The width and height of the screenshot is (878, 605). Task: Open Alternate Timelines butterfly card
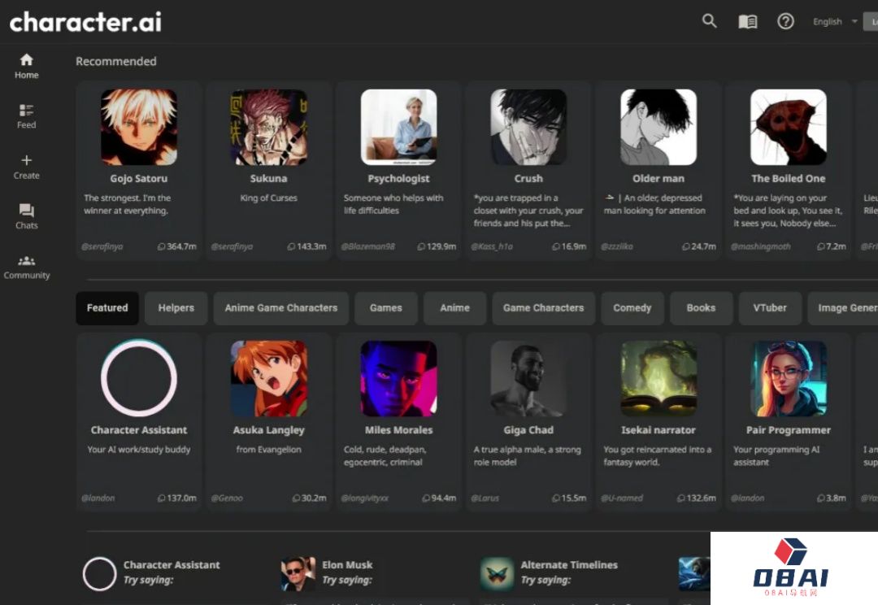tap(550, 573)
